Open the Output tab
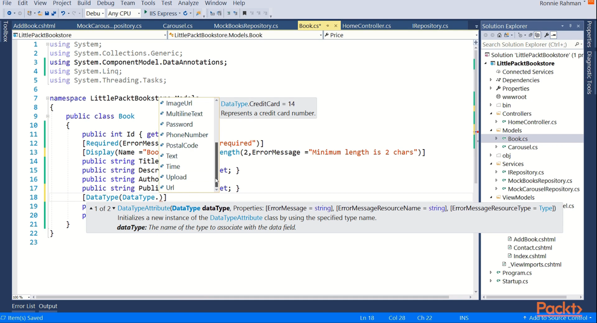This screenshot has height=323, width=597. 48,306
